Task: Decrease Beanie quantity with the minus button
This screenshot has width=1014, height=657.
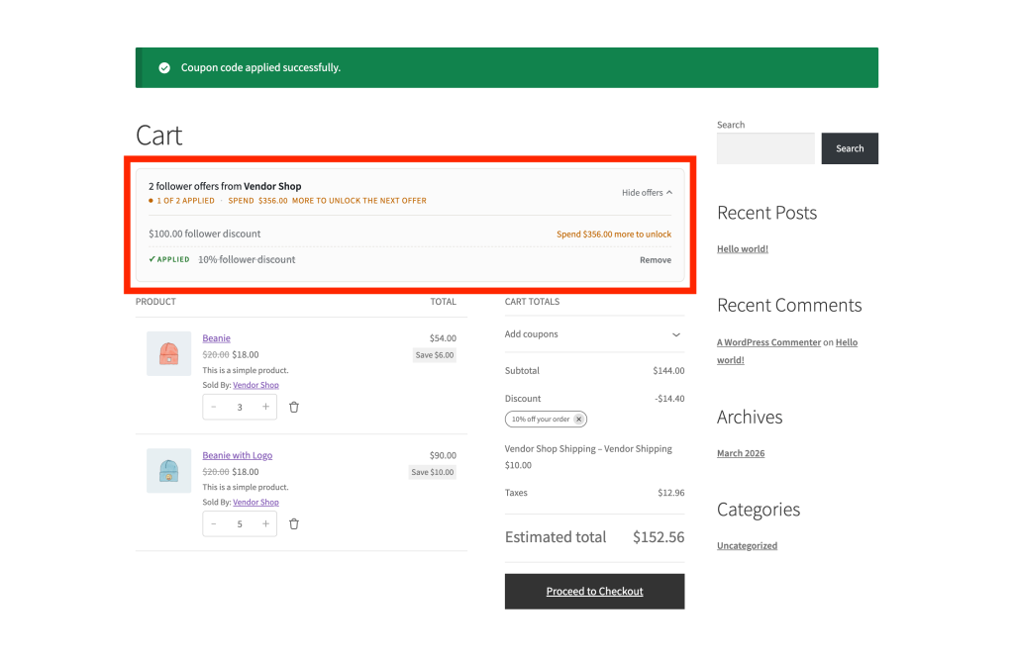Action: pos(214,407)
